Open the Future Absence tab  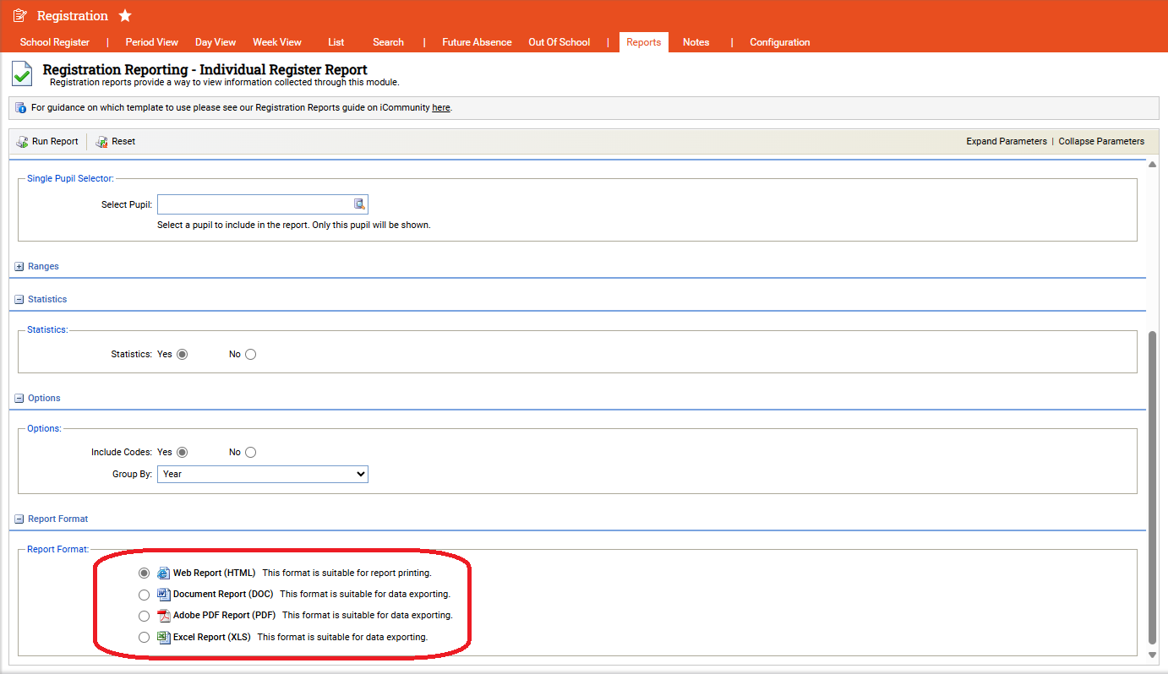tap(477, 42)
